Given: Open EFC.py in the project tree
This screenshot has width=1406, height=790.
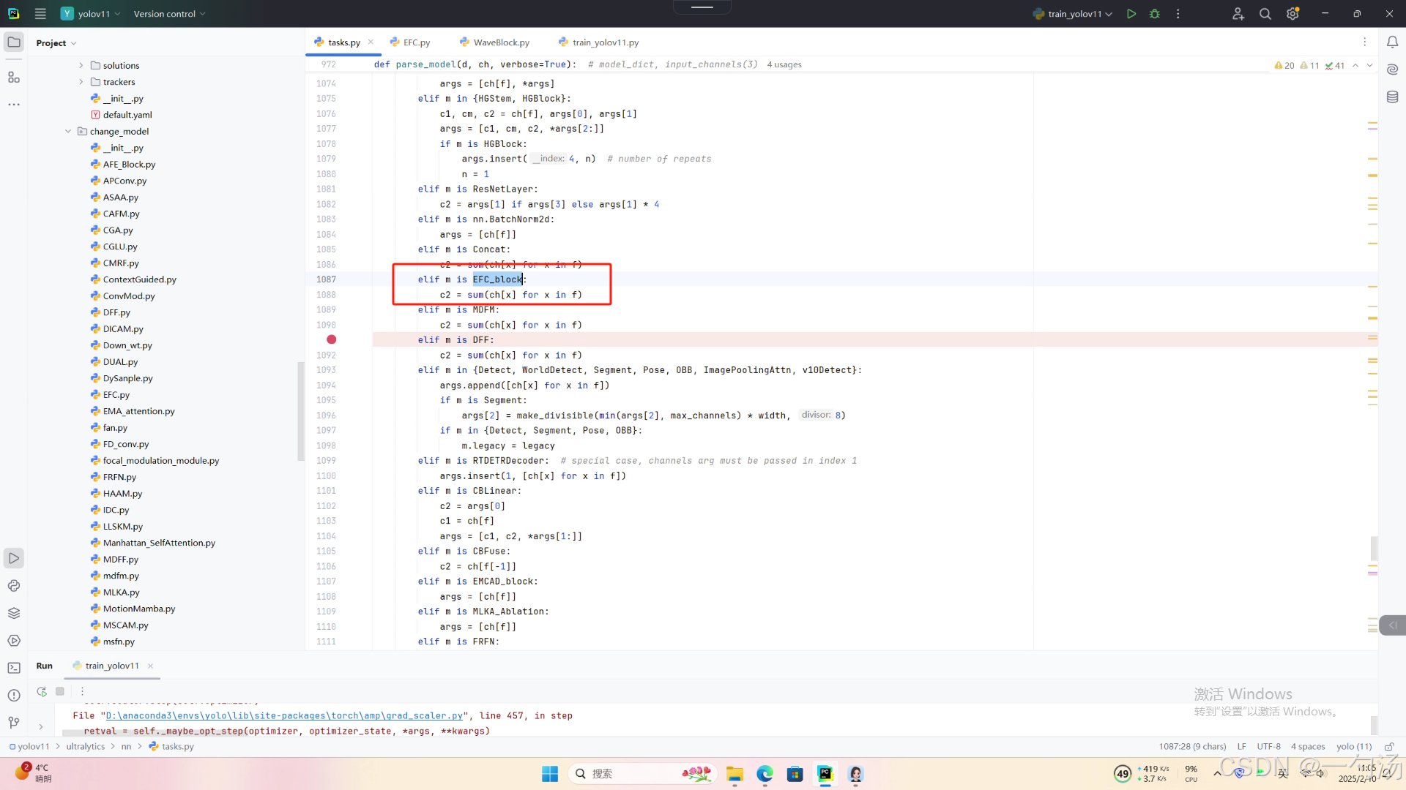Looking at the screenshot, I should coord(116,395).
